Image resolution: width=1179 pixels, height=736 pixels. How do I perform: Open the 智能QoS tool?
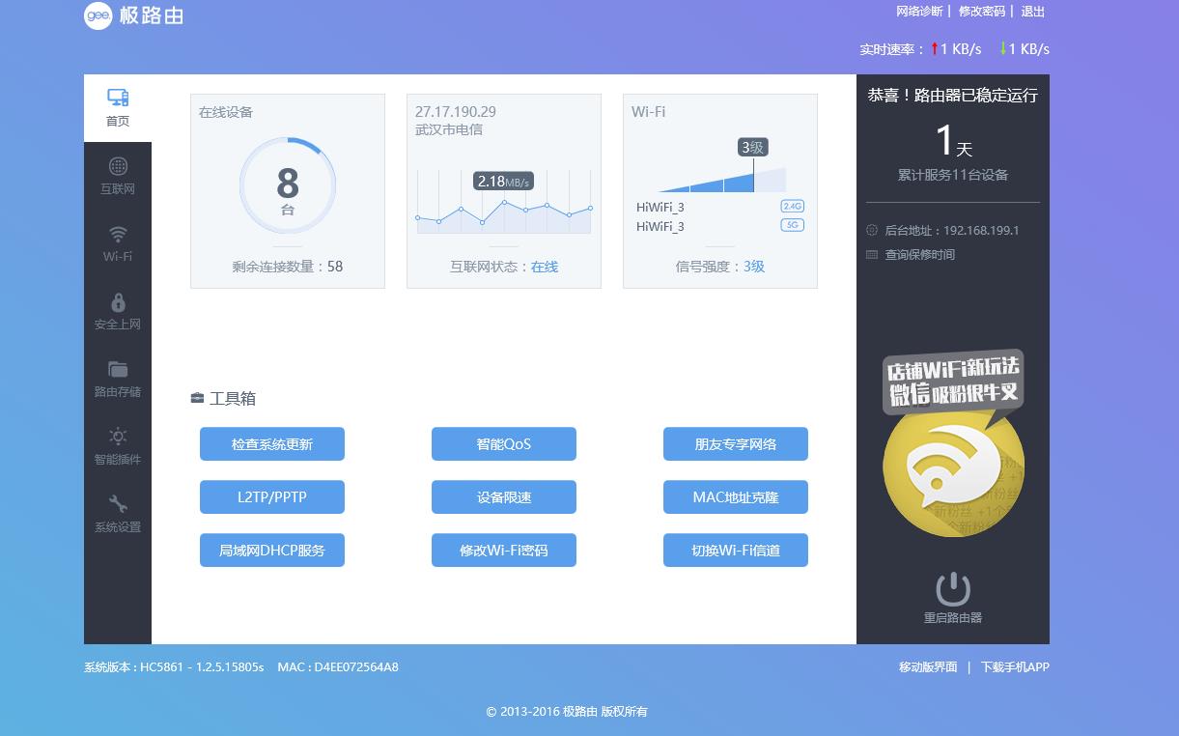(503, 443)
